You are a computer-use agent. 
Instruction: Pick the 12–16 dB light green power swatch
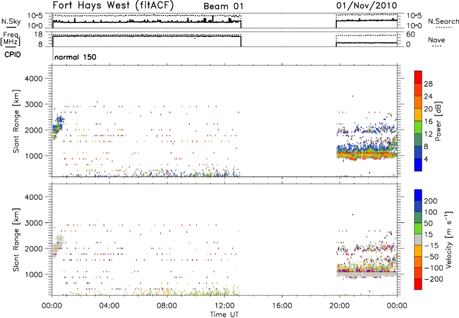(x=418, y=127)
